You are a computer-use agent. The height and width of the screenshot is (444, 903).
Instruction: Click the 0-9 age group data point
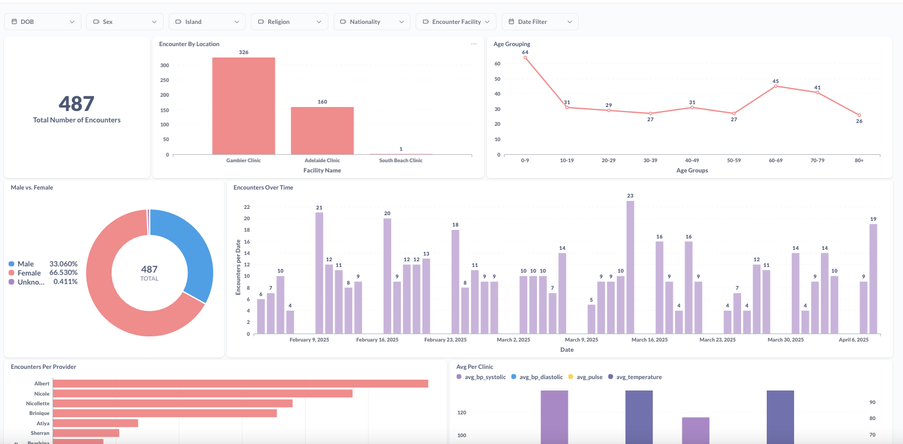point(525,57)
